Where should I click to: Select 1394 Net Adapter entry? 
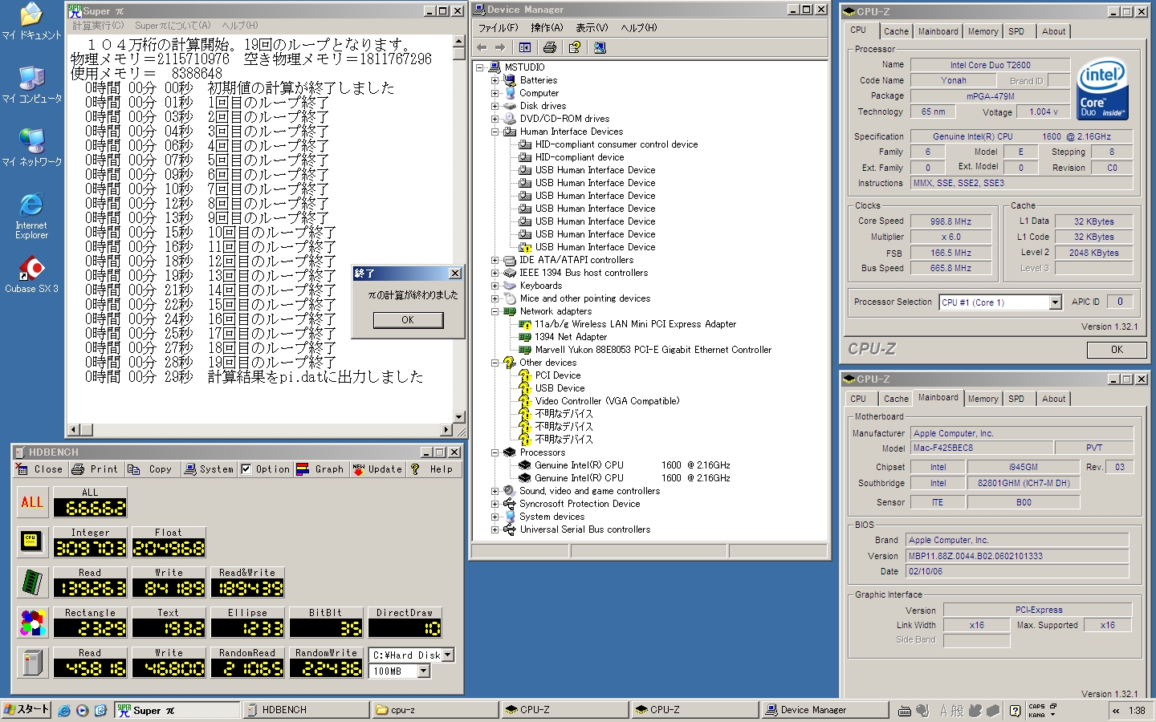(571, 337)
